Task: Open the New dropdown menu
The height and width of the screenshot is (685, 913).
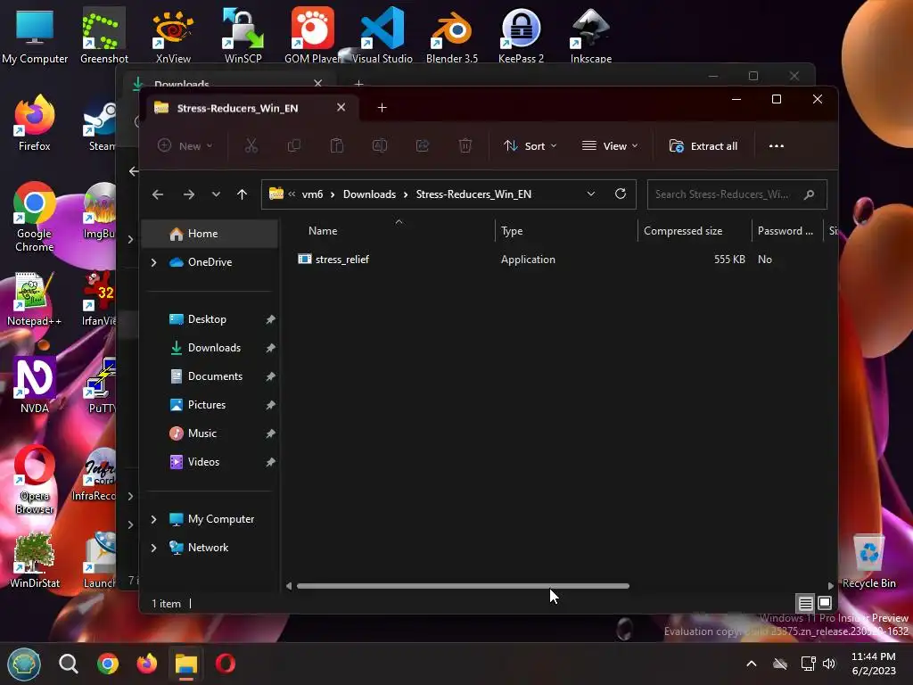Action: [185, 145]
